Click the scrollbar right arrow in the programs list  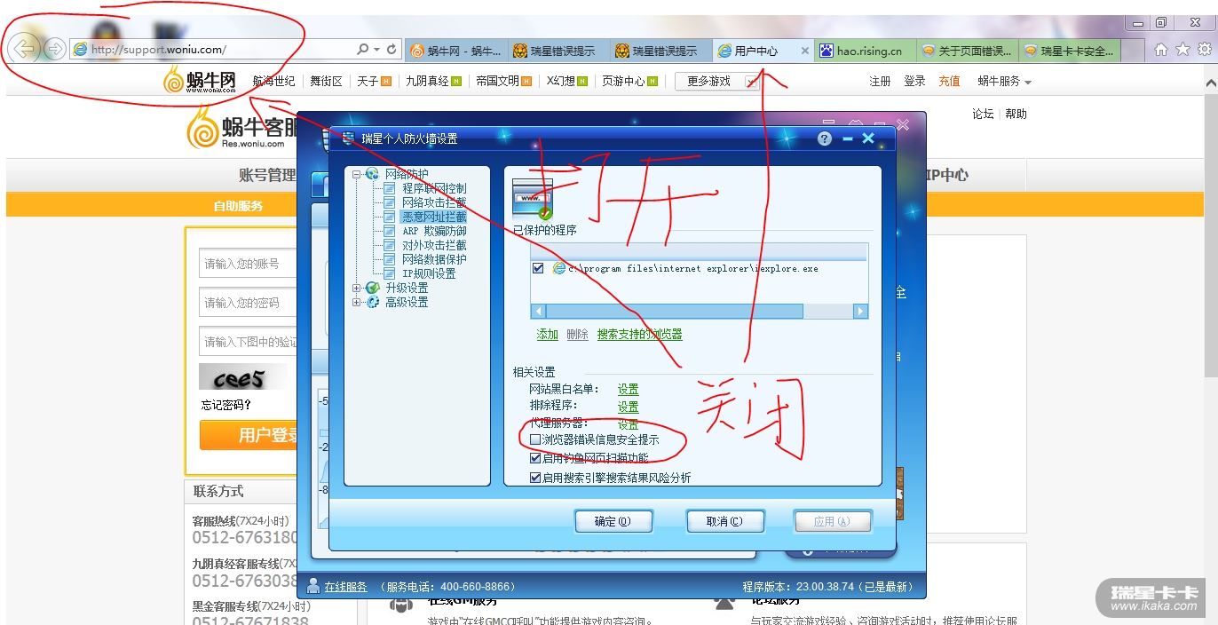coord(860,312)
